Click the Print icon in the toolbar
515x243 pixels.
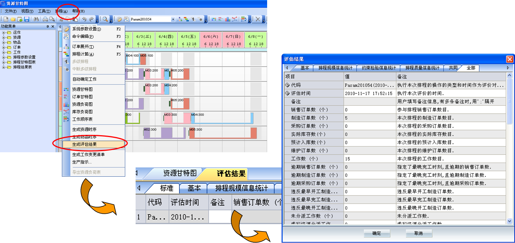pyautogui.click(x=45, y=19)
